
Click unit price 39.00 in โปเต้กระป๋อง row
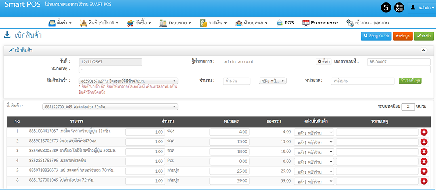(230, 181)
